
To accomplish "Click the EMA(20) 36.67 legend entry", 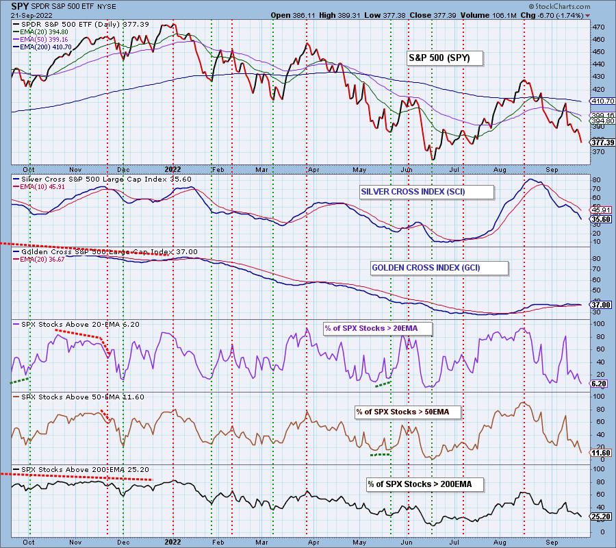I will click(x=39, y=260).
